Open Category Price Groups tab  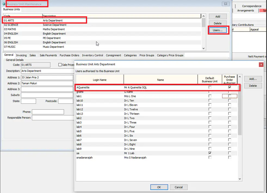point(170,55)
